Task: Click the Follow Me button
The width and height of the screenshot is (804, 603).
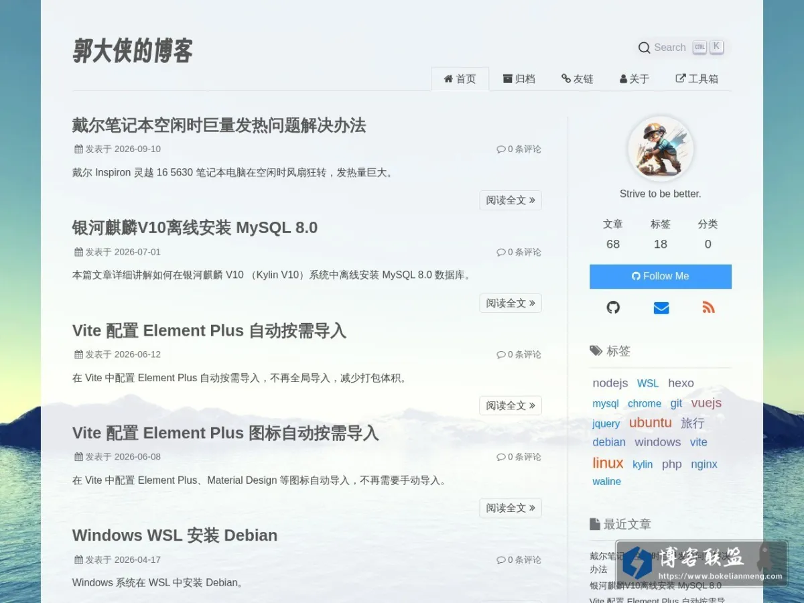Action: (661, 276)
